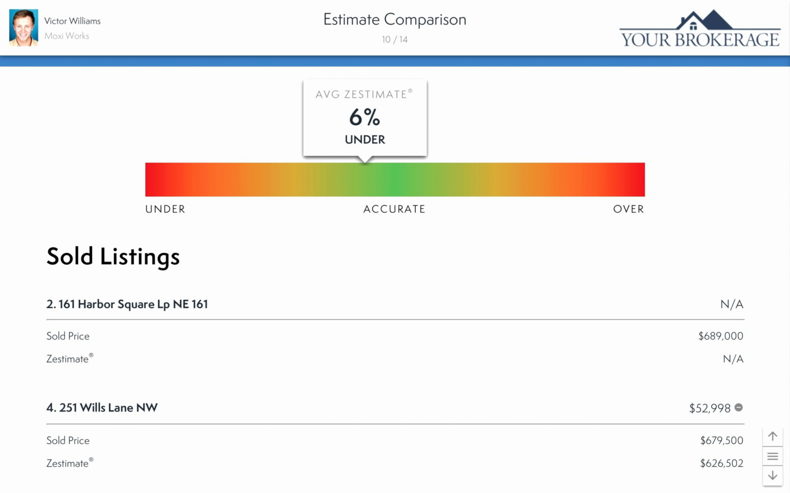Click the Avg Zestimate 6% Under callout
Image resolution: width=790 pixels, height=493 pixels.
point(365,117)
